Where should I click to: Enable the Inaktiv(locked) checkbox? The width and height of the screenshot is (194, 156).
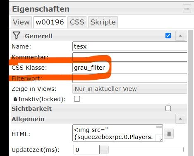(x=77, y=99)
